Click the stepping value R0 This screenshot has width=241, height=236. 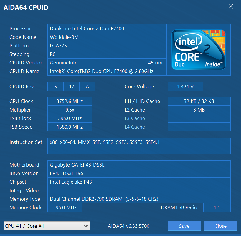click(107, 54)
